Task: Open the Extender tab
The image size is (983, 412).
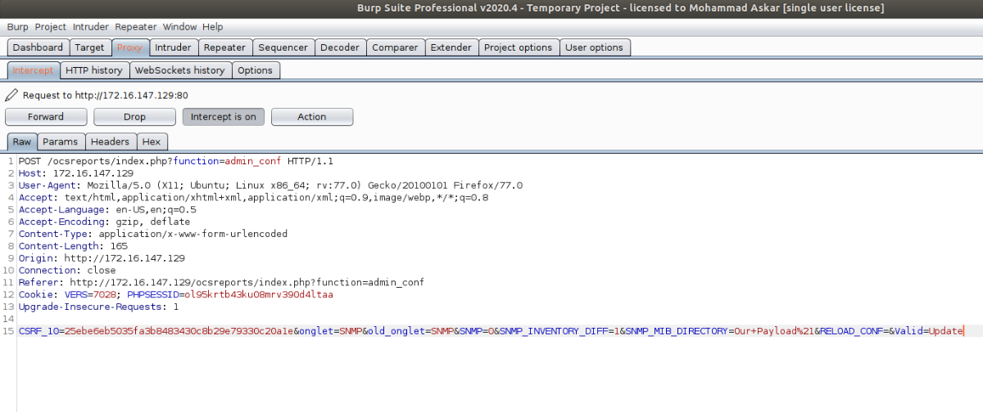Action: [451, 47]
